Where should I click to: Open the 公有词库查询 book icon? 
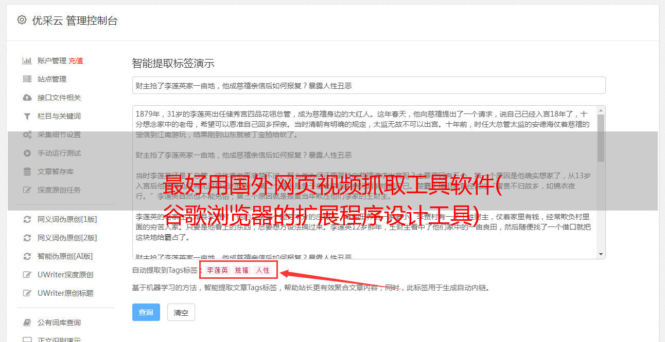[x=27, y=322]
